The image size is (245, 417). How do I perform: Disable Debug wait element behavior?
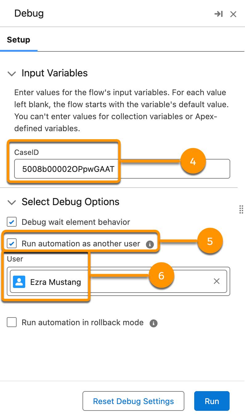(x=11, y=222)
